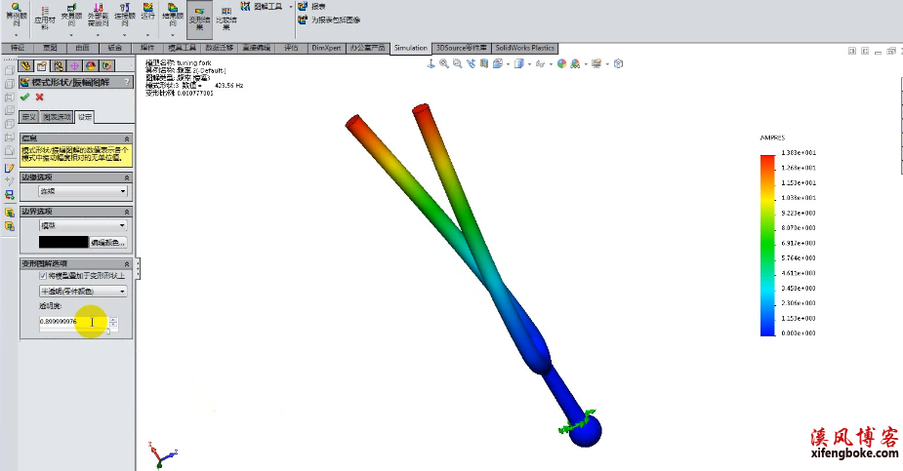Click the transparency slider handle

(x=107, y=332)
